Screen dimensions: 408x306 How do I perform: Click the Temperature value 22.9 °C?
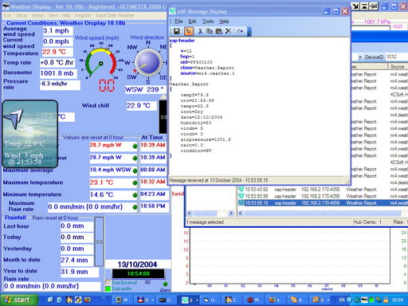pyautogui.click(x=57, y=52)
